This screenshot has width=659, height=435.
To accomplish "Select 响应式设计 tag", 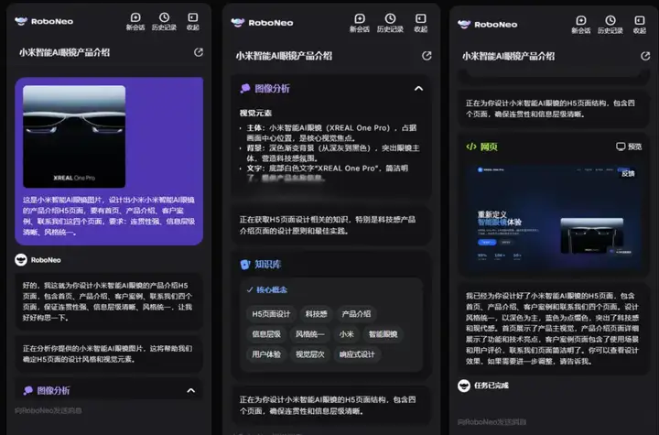I will point(357,354).
